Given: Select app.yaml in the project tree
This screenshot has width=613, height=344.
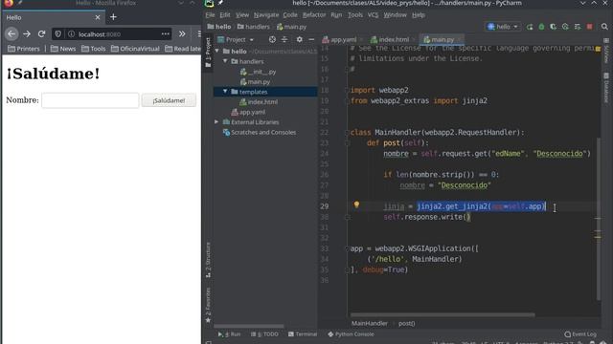Looking at the screenshot, I should pyautogui.click(x=248, y=112).
